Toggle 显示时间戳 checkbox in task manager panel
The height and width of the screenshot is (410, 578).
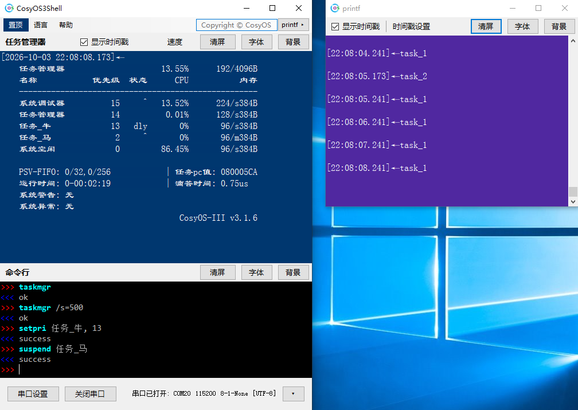coord(84,42)
